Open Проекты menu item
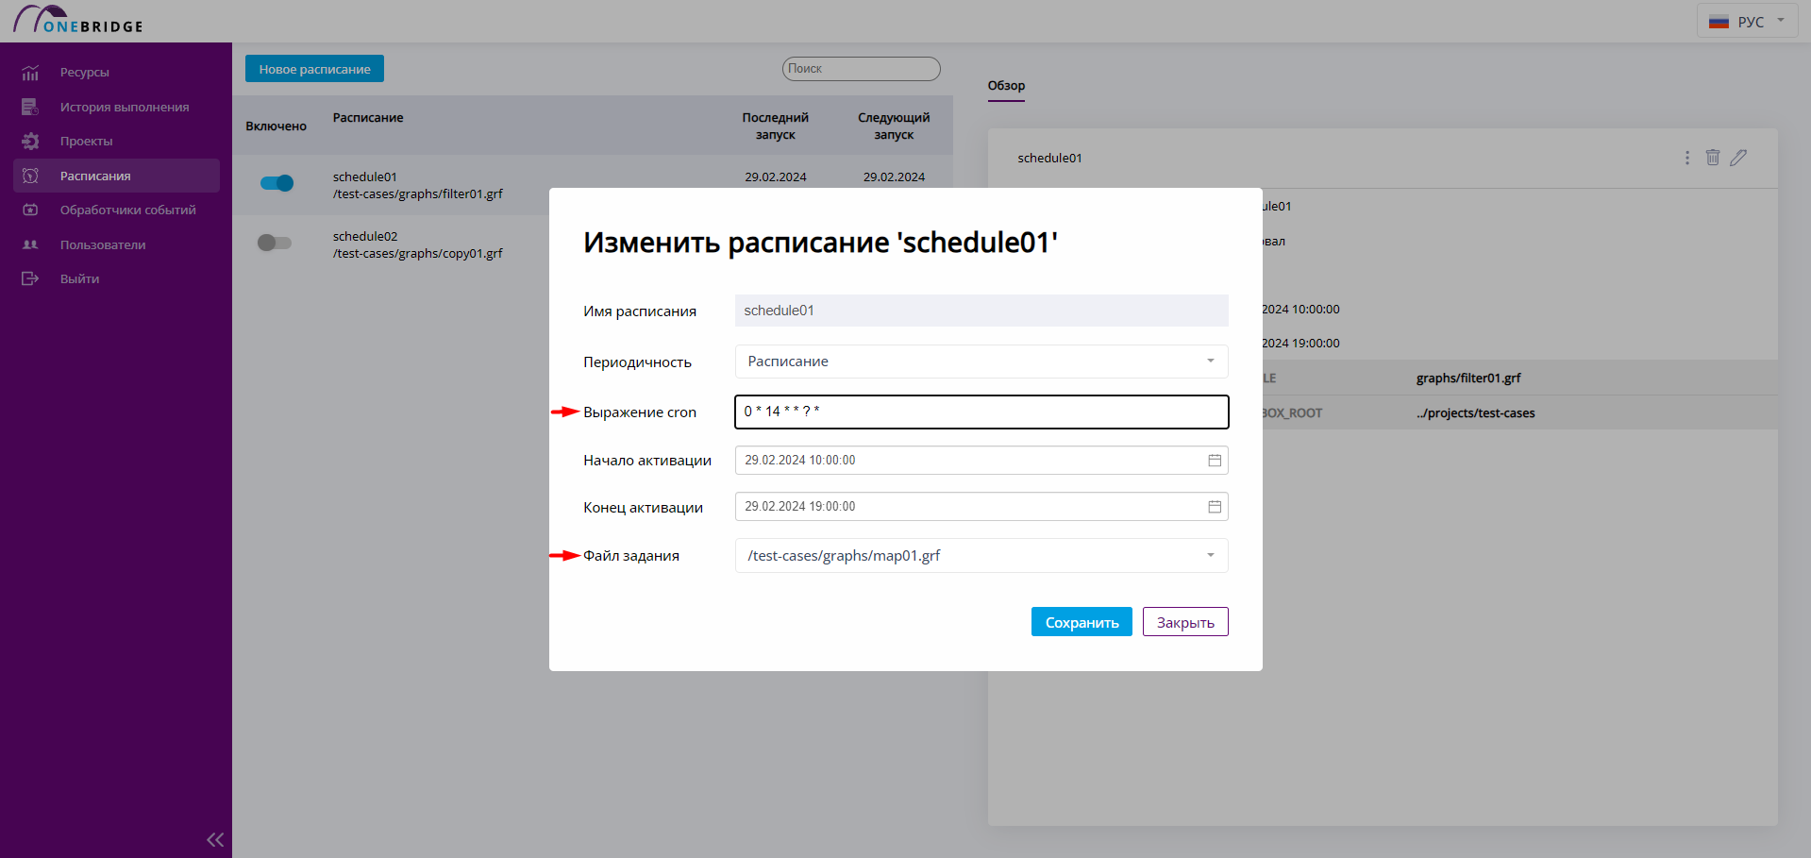Viewport: 1811px width, 858px height. coord(87,141)
